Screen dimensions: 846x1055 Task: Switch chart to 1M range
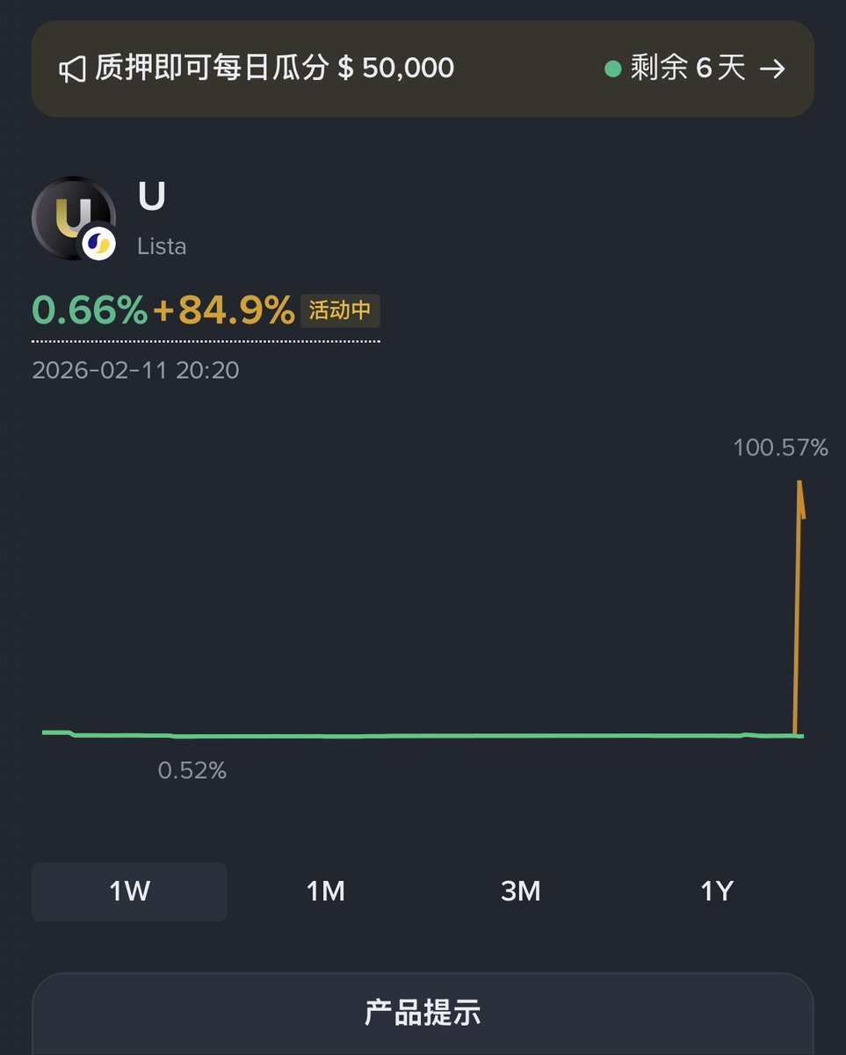(325, 891)
